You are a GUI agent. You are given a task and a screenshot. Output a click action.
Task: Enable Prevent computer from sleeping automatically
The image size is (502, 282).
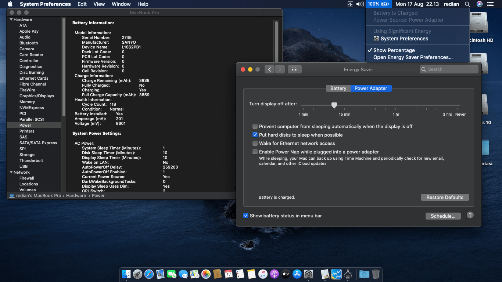[x=255, y=126]
